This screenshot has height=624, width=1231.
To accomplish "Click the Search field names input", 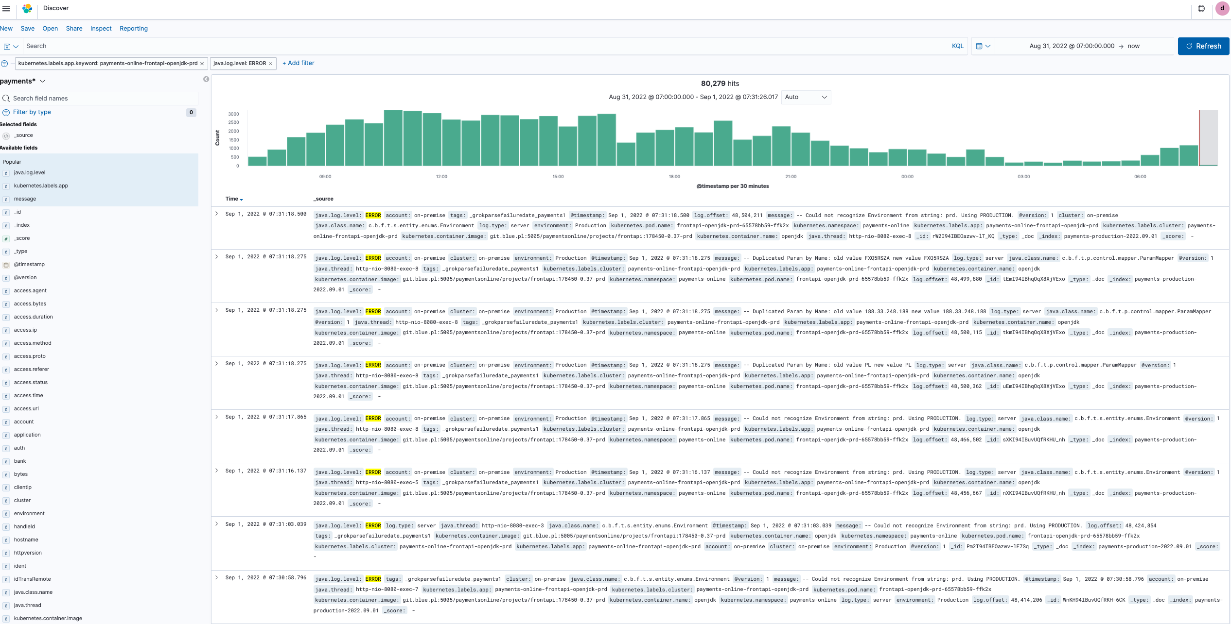I will click(102, 99).
